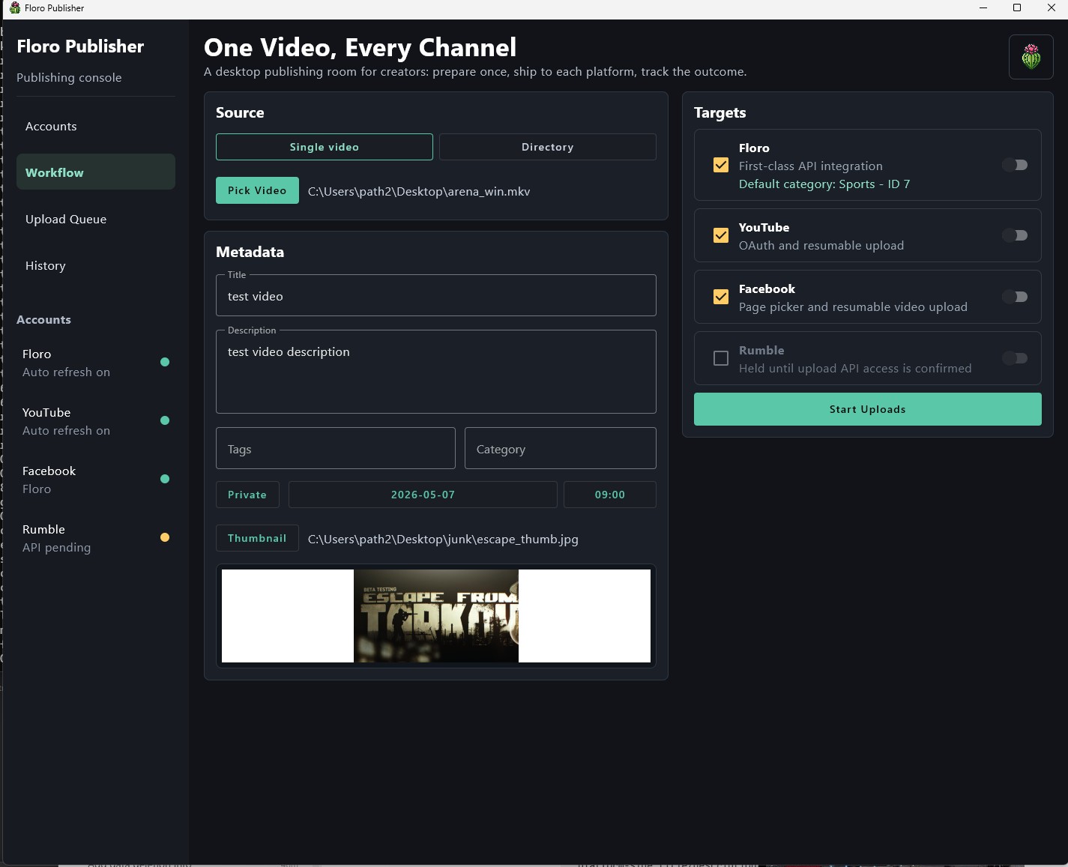Click the Floro Publisher title bar app icon
The width and height of the screenshot is (1068, 867).
click(14, 7)
